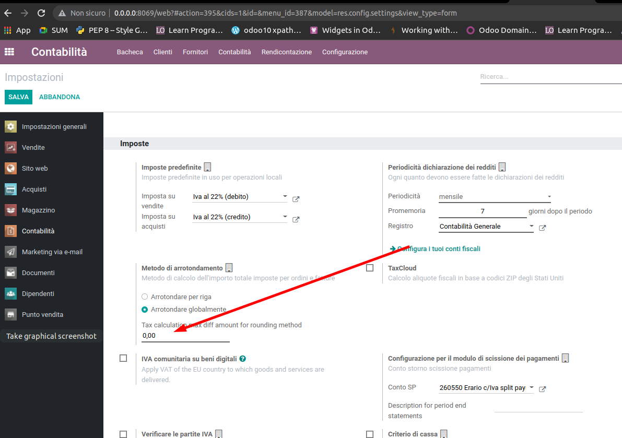Select Arrotondare per riga radio
The width and height of the screenshot is (622, 438).
[x=145, y=297]
